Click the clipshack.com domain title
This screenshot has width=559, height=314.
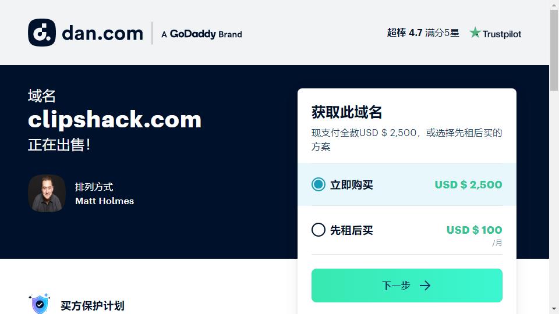pos(115,120)
